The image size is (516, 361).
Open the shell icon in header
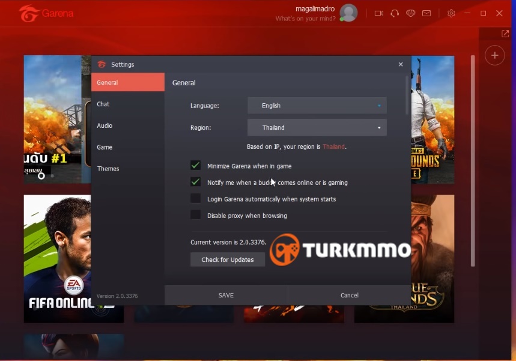point(410,13)
